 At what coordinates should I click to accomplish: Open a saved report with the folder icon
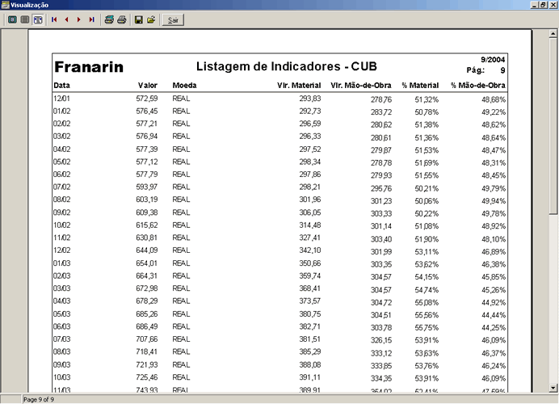tap(151, 19)
